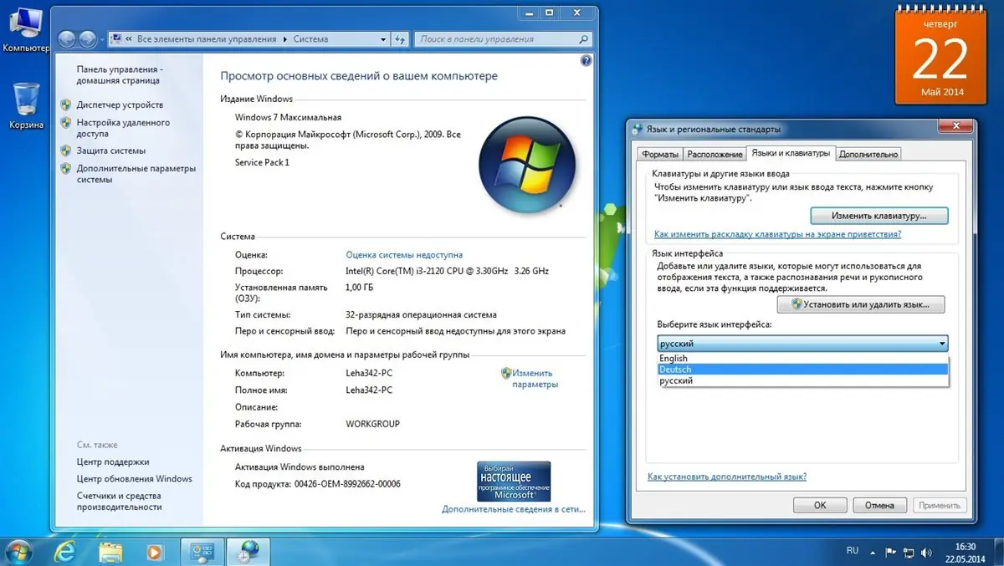Click the RU language indicator in tray

pyautogui.click(x=853, y=551)
